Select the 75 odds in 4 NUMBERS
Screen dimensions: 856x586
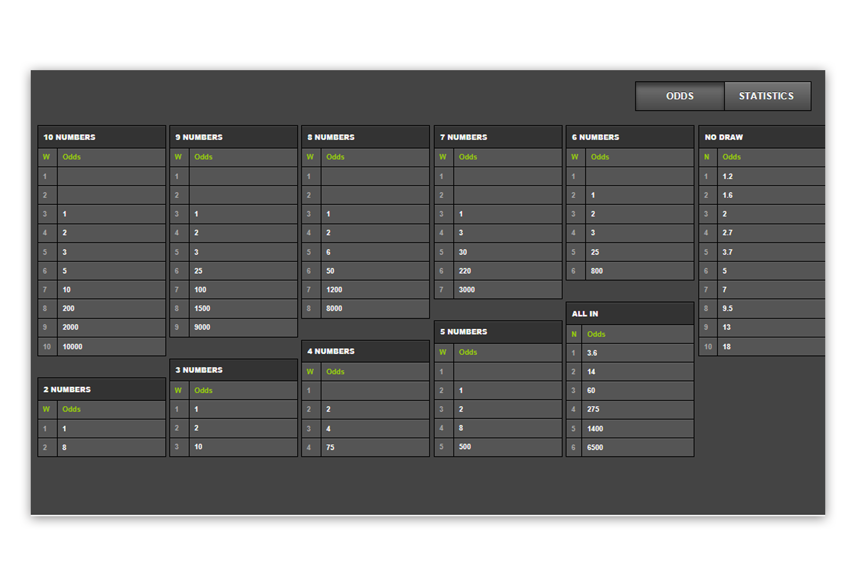point(375,448)
